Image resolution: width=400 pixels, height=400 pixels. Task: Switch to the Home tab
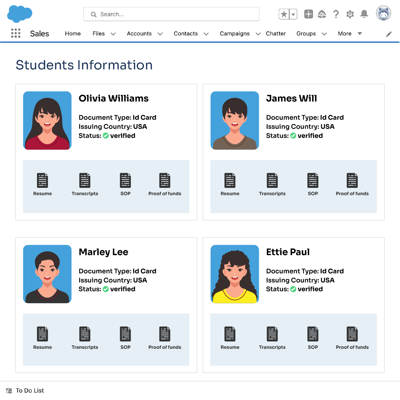point(72,34)
